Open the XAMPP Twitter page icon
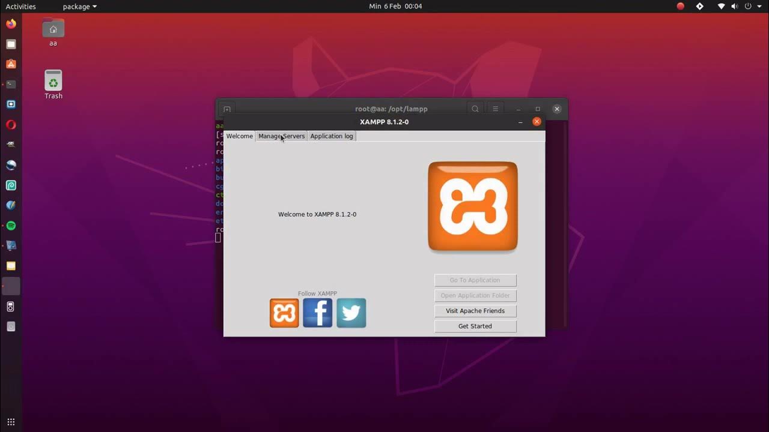This screenshot has height=432, width=769. (351, 313)
